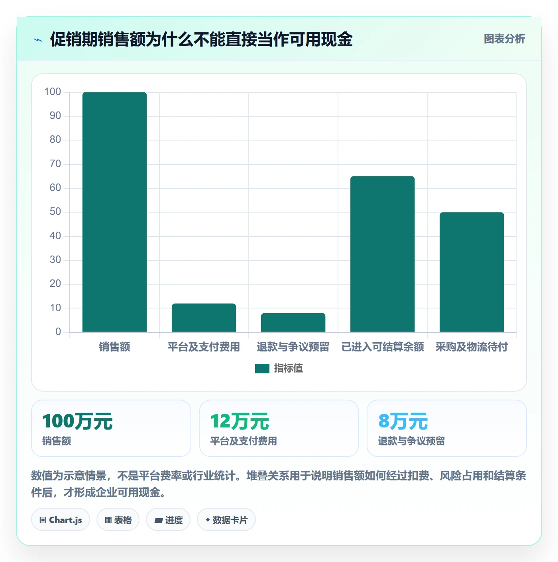Click the 已进入可结算余额 x-axis label
This screenshot has width=558, height=562.
pos(383,347)
